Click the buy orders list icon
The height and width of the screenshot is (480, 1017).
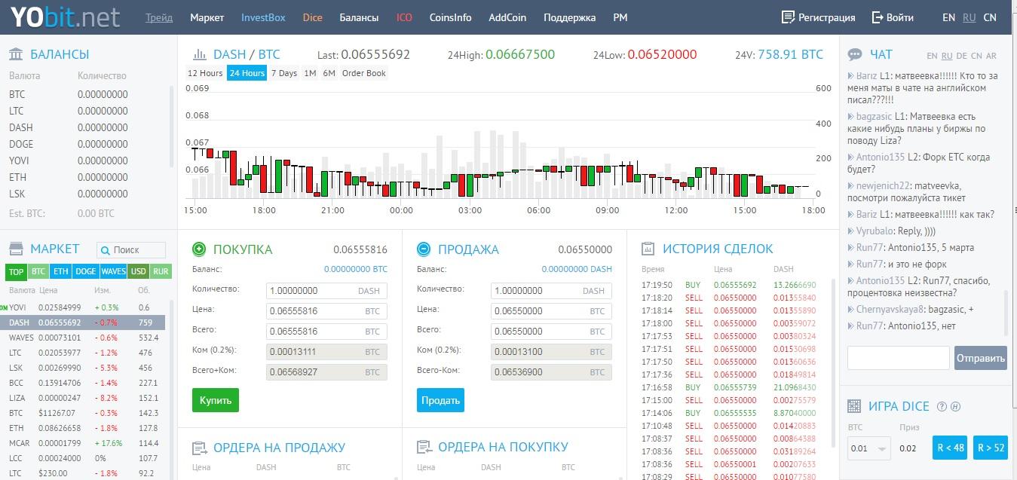[424, 448]
